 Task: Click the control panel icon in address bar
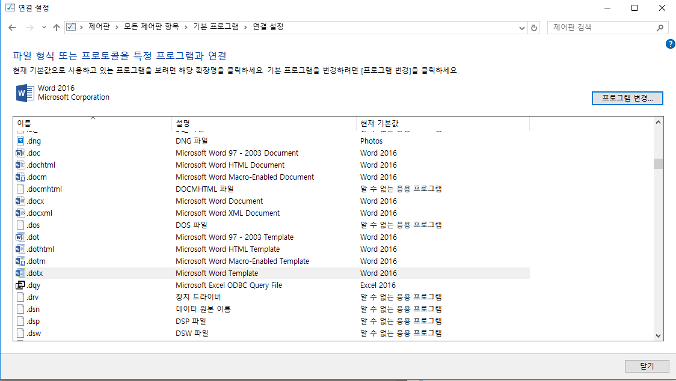click(71, 26)
